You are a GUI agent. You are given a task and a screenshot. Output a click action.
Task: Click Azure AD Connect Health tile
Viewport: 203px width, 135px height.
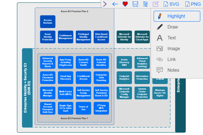point(83,62)
